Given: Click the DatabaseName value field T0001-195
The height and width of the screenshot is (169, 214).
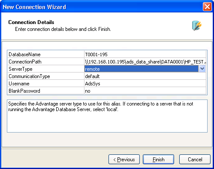Looking at the screenshot, I should [145, 54].
